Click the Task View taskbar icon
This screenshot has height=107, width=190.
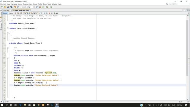tap(15, 105)
